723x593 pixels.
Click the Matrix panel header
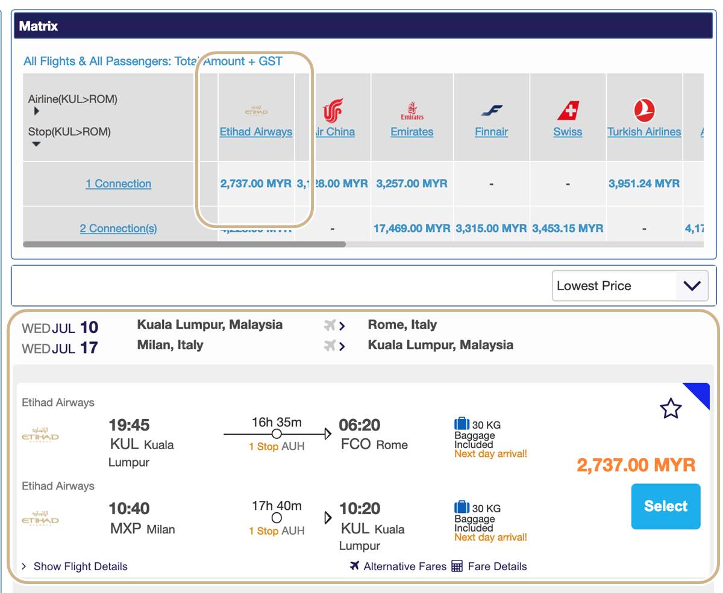(x=363, y=26)
